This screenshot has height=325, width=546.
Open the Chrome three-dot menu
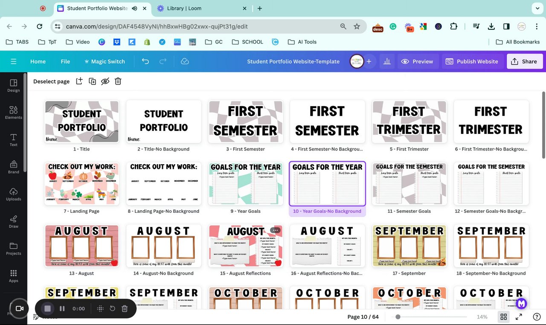(x=536, y=26)
